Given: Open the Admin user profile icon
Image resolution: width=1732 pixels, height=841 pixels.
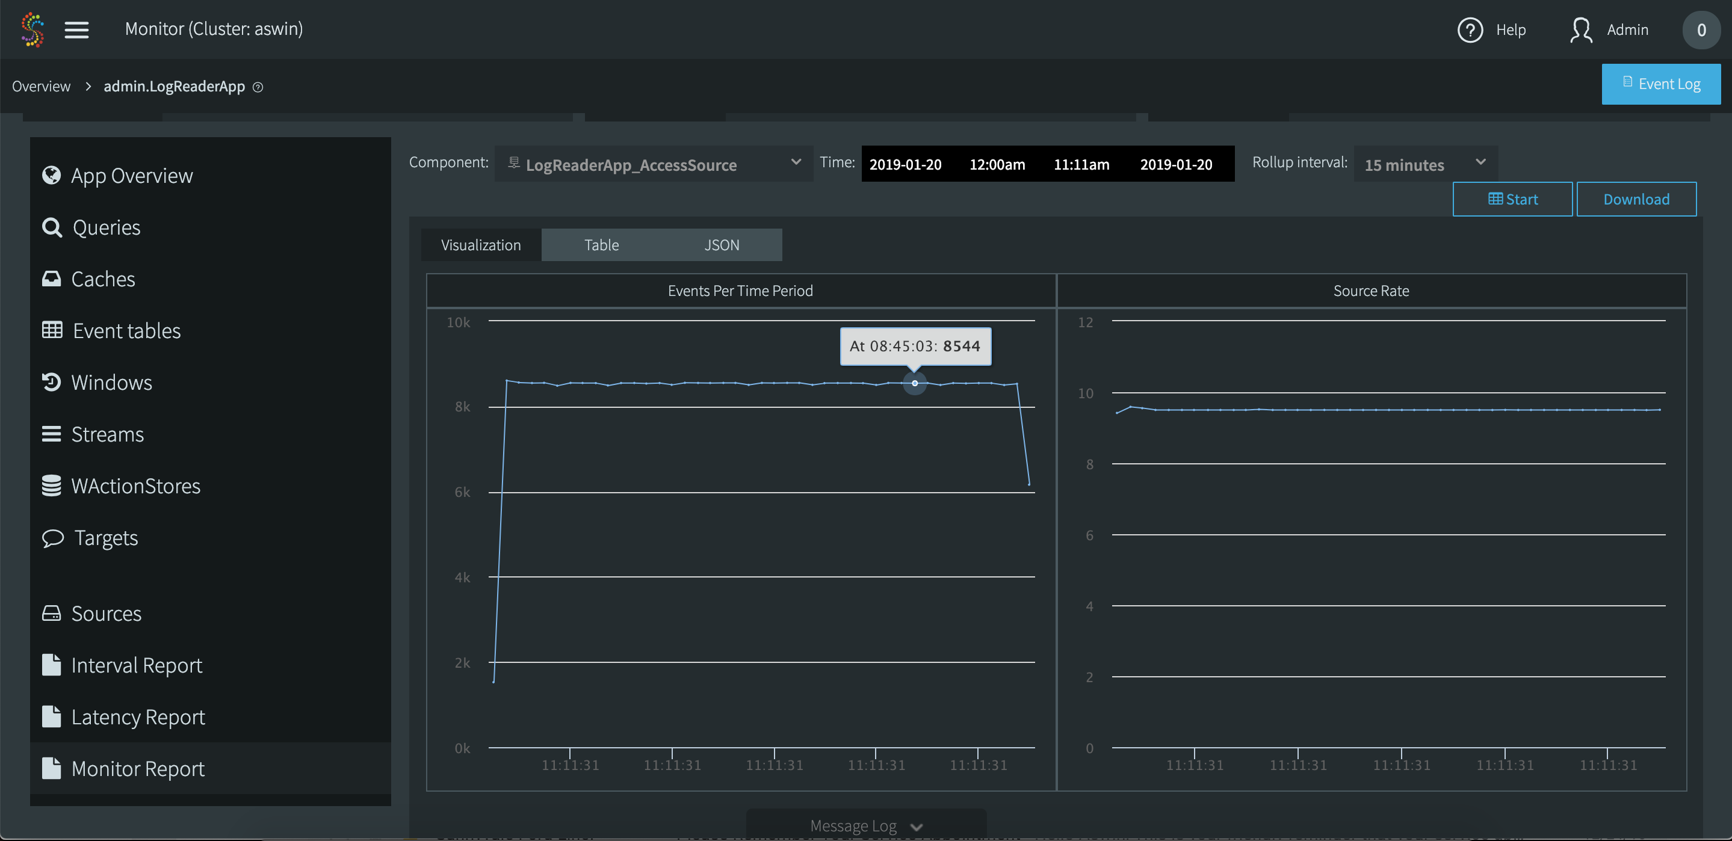Looking at the screenshot, I should (1581, 29).
